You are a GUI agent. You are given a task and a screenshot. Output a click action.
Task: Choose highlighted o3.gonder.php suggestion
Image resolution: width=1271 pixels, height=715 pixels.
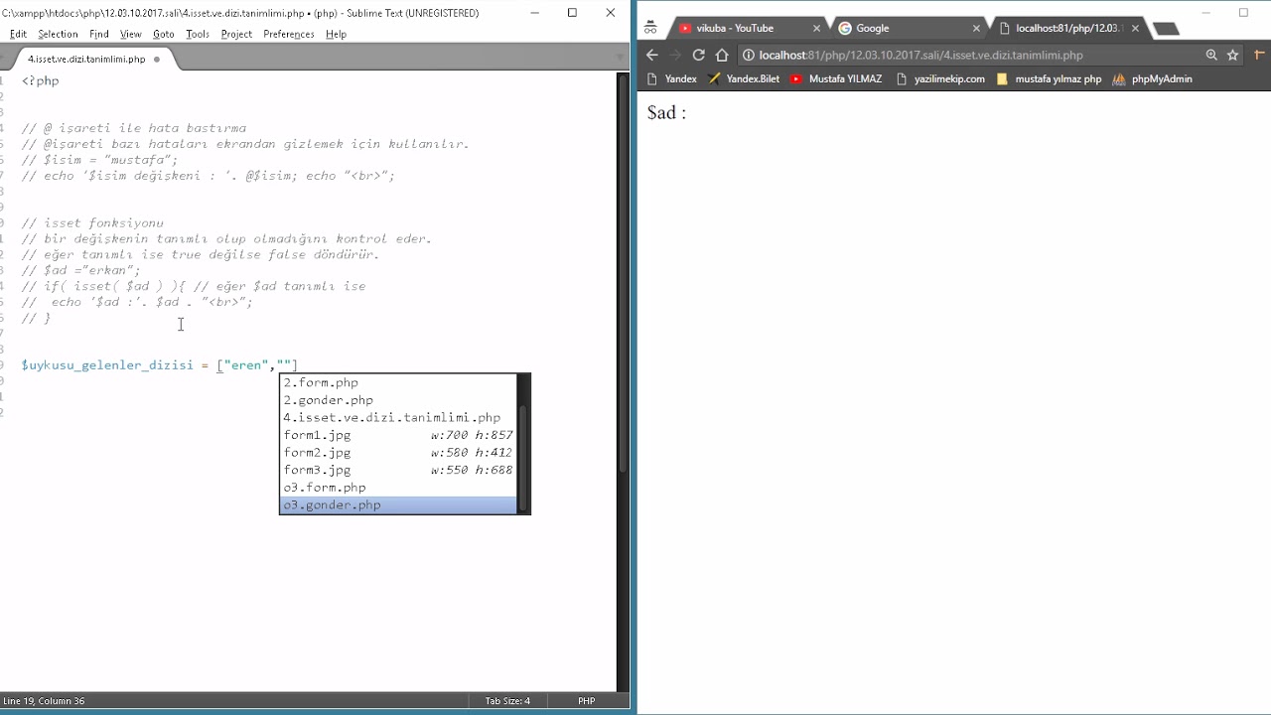pos(397,505)
